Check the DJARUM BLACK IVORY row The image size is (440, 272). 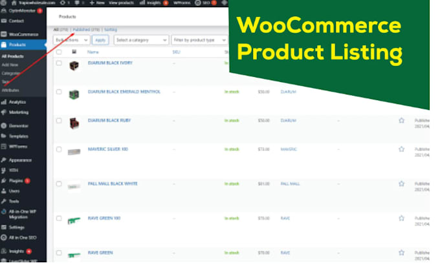[59, 63]
